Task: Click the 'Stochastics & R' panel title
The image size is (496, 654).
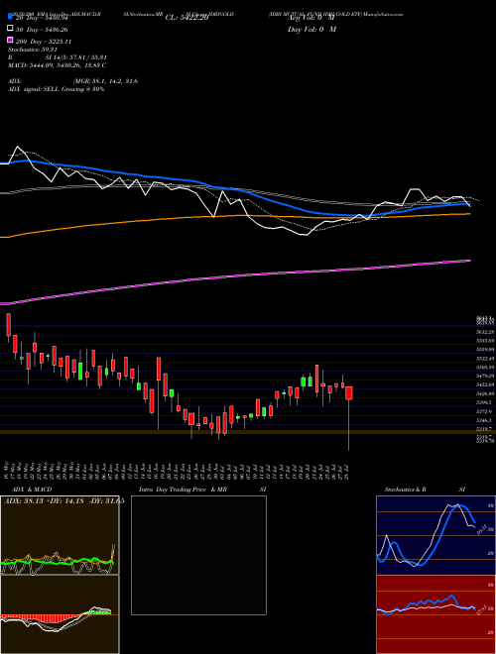Action: pos(405,490)
